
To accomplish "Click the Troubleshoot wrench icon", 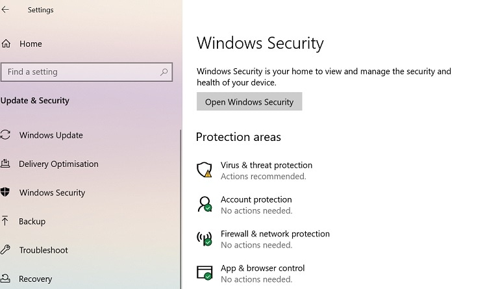I will click(6, 250).
